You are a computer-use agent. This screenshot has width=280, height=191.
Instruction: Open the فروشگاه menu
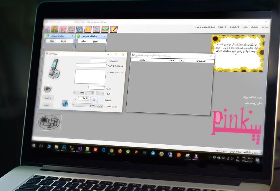tap(223, 27)
